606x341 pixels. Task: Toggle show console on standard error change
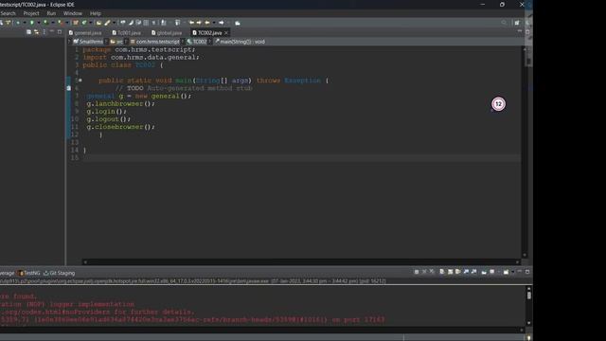click(x=474, y=272)
